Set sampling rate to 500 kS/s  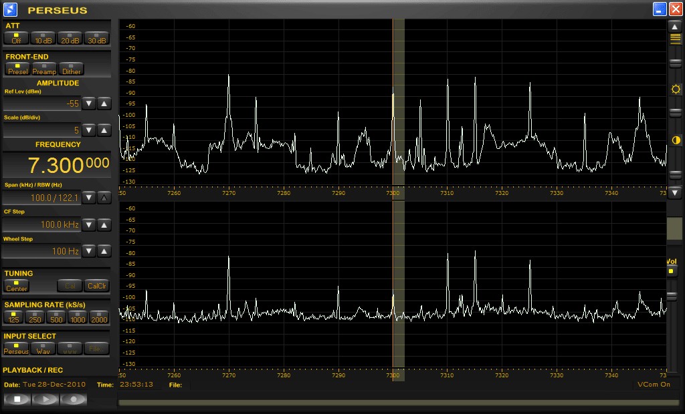[x=56, y=317]
